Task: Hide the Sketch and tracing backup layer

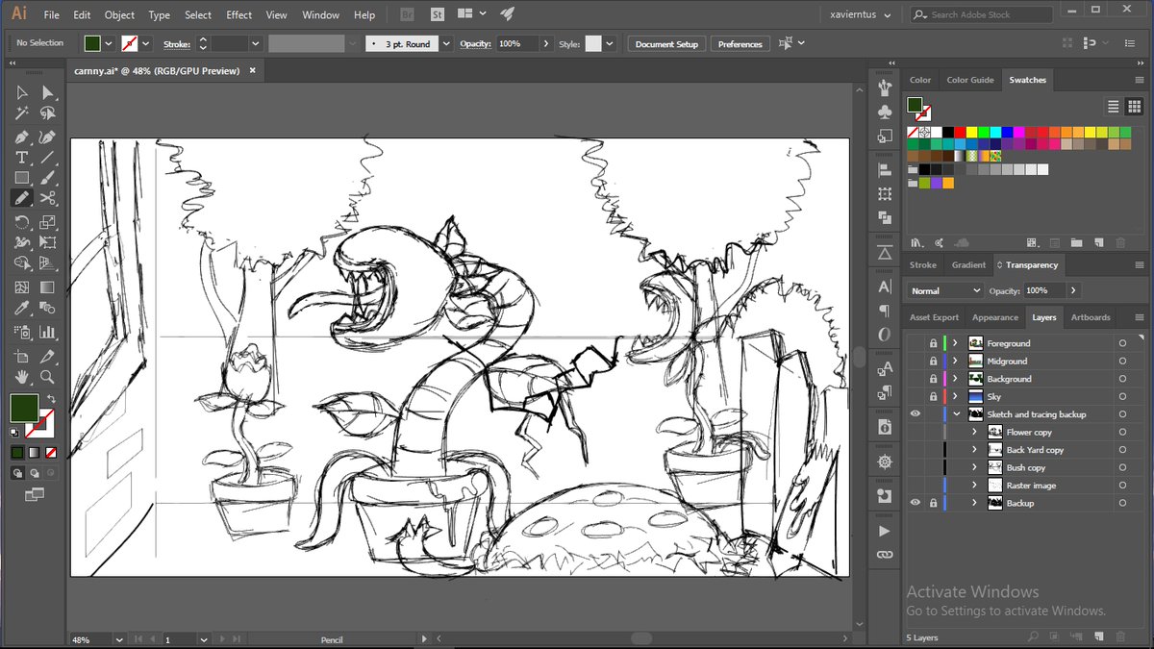Action: click(915, 414)
